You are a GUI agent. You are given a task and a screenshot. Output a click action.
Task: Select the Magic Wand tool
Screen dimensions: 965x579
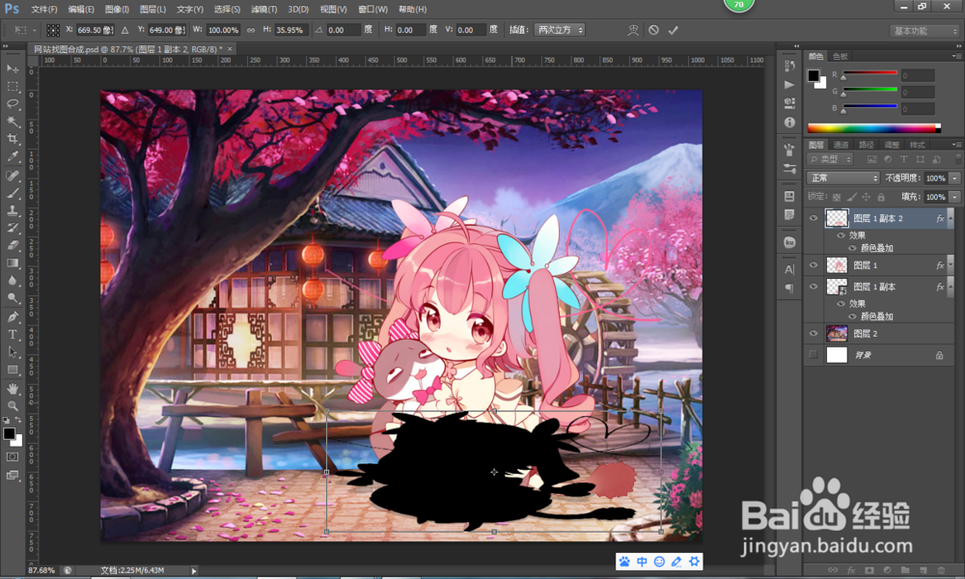point(13,122)
